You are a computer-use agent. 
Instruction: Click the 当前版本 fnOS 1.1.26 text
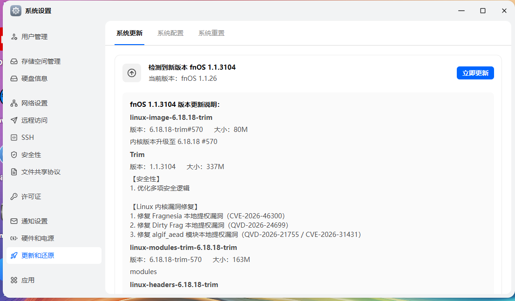coord(183,79)
